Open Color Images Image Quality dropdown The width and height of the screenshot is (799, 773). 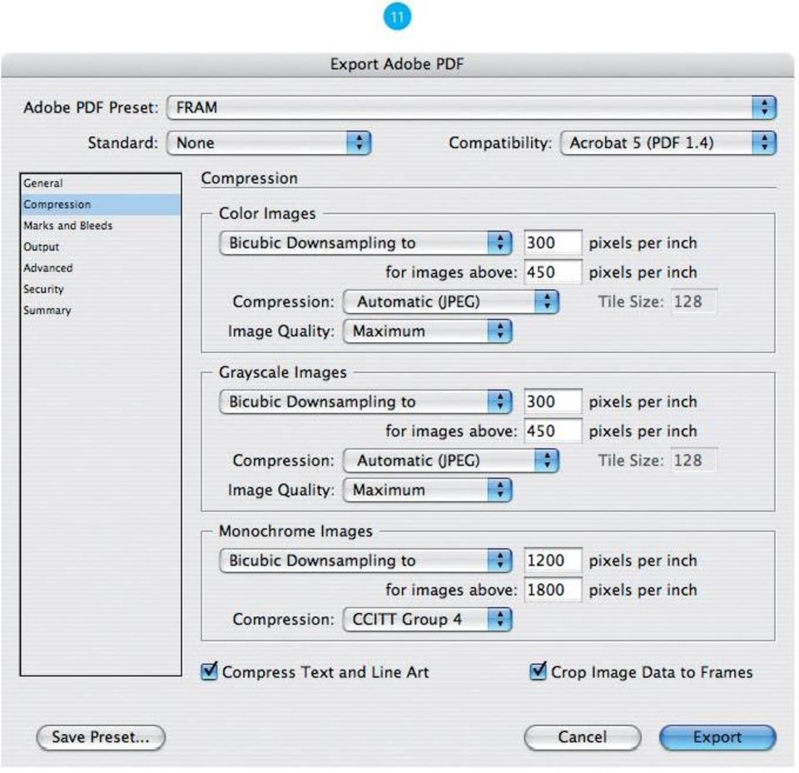pos(428,332)
